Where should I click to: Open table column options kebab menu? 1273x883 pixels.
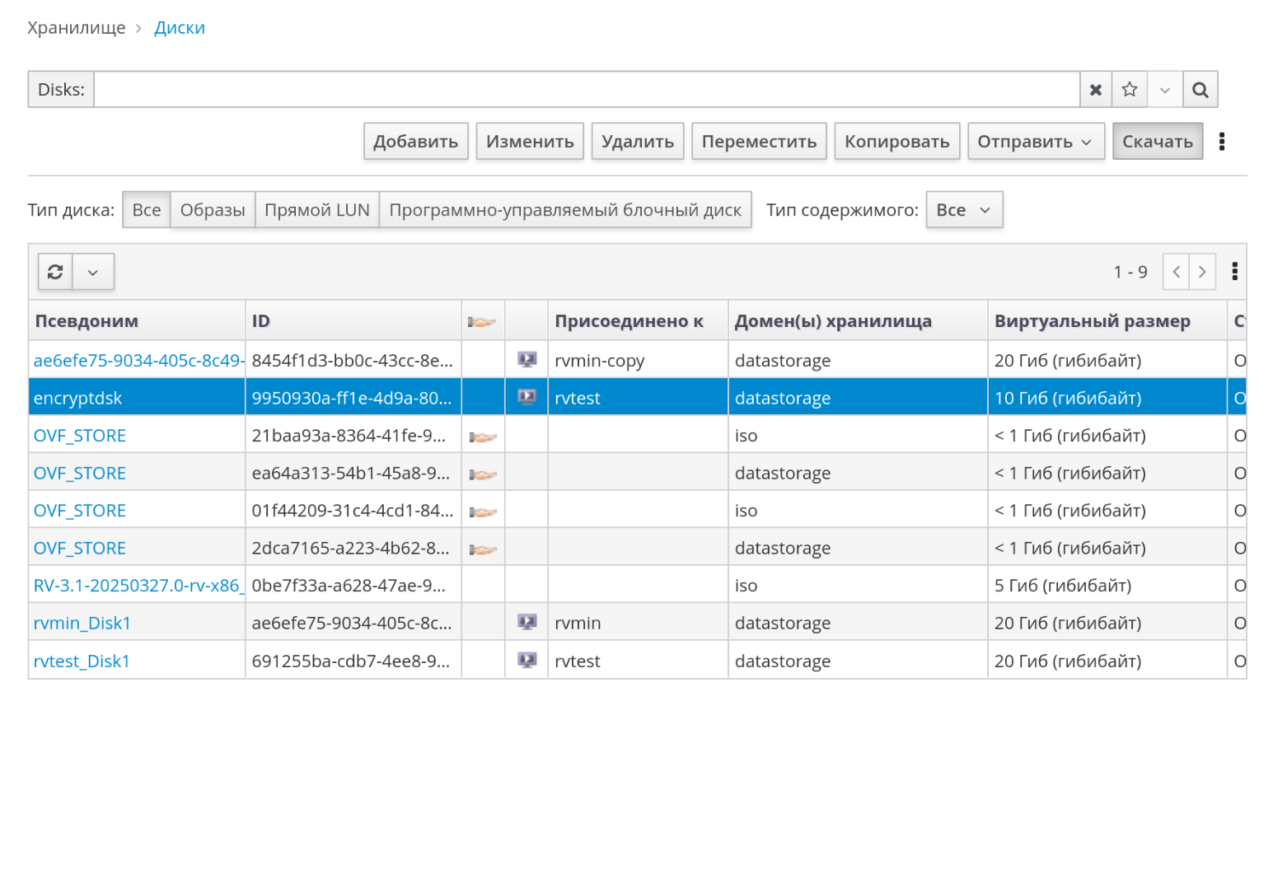tap(1233, 272)
